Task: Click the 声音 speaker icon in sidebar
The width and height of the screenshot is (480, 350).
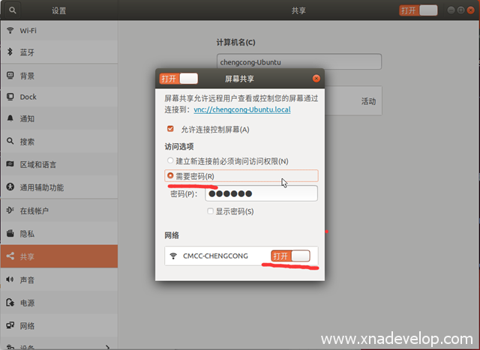Action: coord(10,280)
